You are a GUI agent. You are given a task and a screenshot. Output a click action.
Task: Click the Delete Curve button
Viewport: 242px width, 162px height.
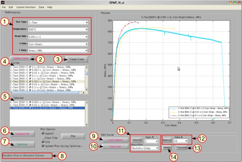[x=21, y=58]
